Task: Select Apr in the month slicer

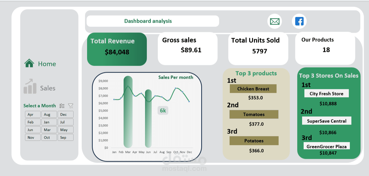Action: coord(33,114)
